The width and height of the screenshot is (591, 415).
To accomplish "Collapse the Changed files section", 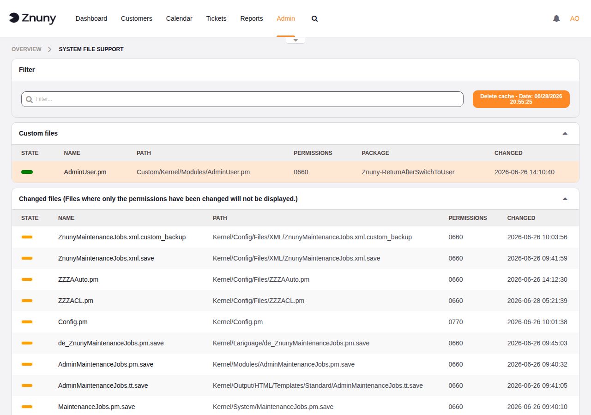I will point(565,199).
